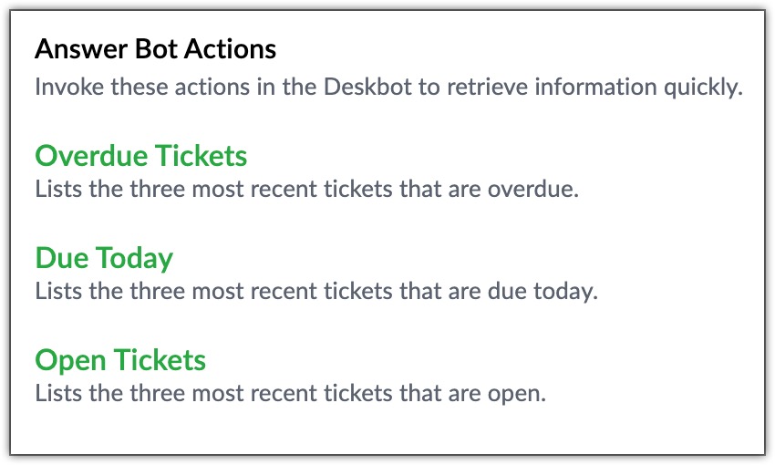Run the action listing overdue tickets
Image resolution: width=775 pixels, height=465 pixels.
(140, 156)
